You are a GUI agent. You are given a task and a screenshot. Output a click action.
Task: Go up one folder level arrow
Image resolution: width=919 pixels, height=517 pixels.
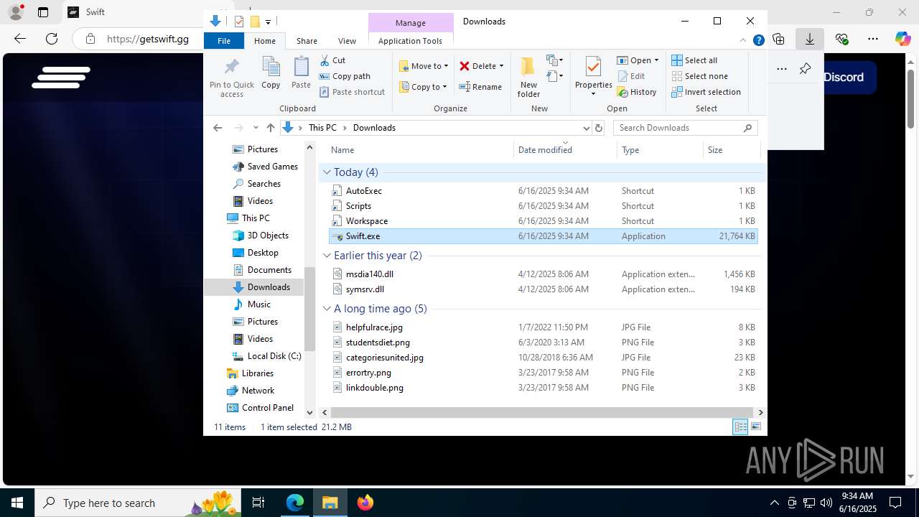point(270,128)
